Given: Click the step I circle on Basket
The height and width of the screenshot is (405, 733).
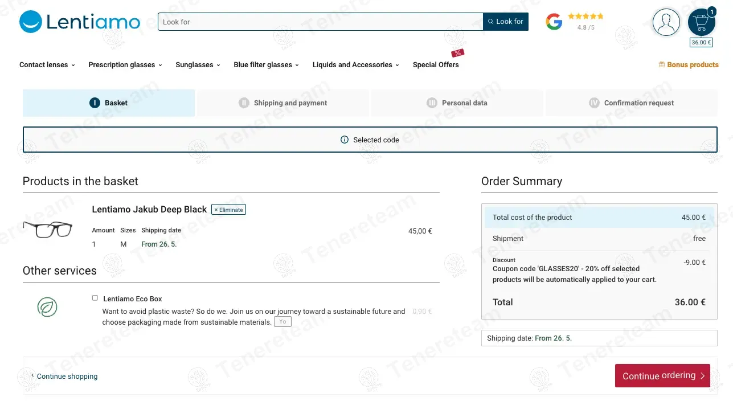Looking at the screenshot, I should coord(95,103).
